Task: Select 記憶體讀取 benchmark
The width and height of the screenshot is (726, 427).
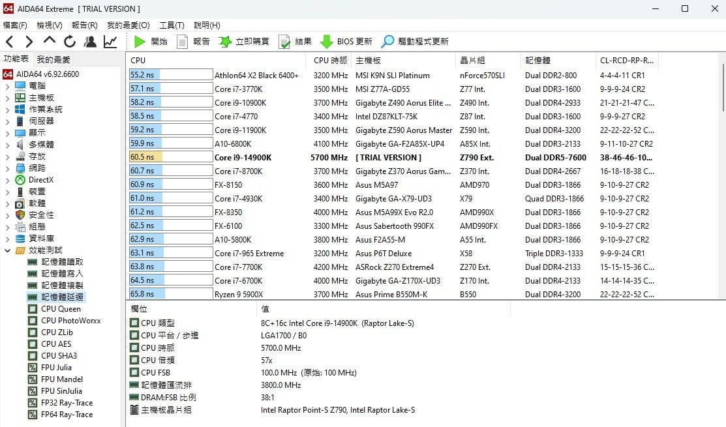Action: 62,262
